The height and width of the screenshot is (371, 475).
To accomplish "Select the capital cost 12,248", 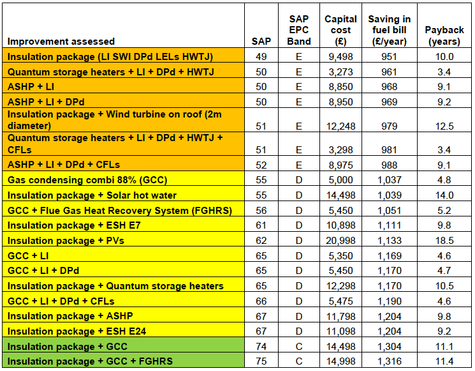I will [x=341, y=126].
